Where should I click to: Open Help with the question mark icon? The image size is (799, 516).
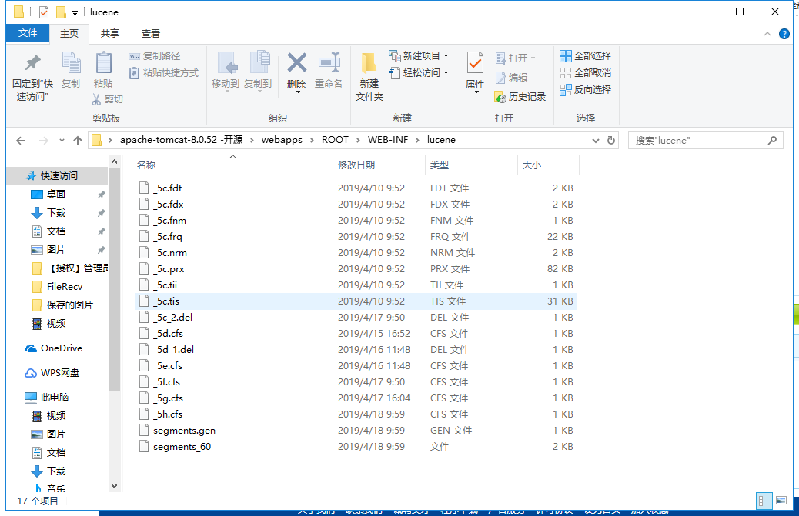[x=784, y=34]
